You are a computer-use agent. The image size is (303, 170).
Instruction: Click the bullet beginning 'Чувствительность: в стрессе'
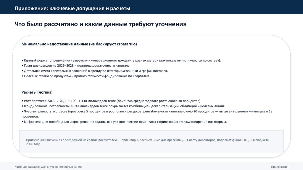[x=147, y=114]
